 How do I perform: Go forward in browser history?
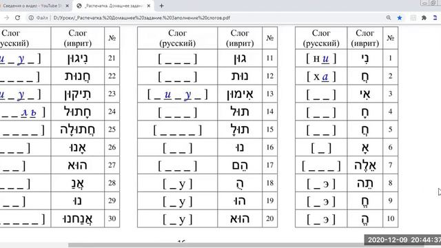point(7,18)
